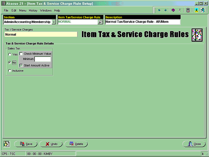Click the abacus logo icon beside title

point(197,35)
